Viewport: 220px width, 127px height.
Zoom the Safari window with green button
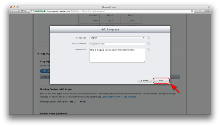coord(17,7)
